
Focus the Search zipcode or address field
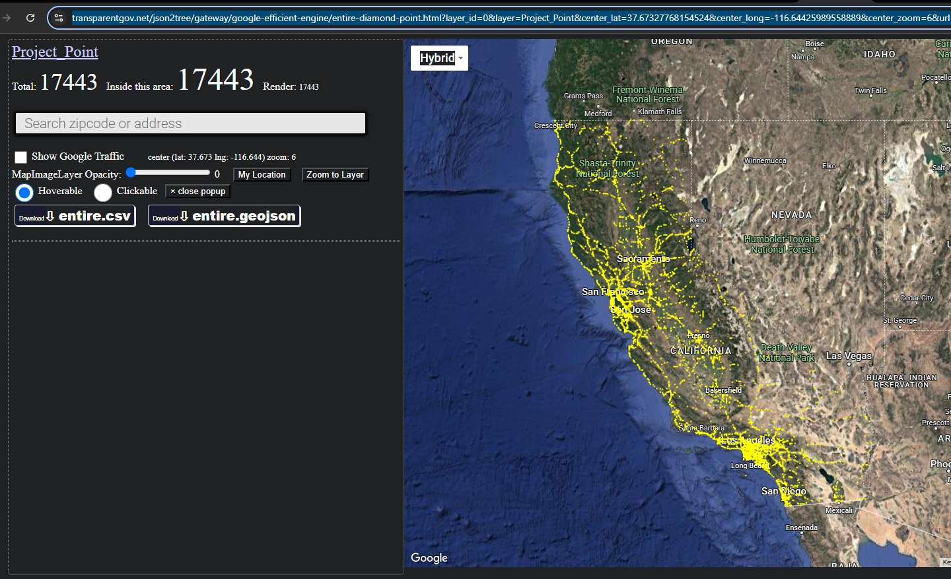point(190,123)
